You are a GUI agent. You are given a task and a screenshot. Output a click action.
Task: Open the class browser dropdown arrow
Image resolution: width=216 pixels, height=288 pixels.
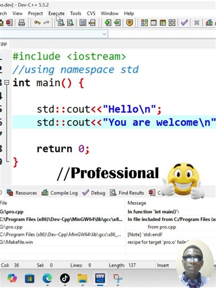click(x=104, y=34)
